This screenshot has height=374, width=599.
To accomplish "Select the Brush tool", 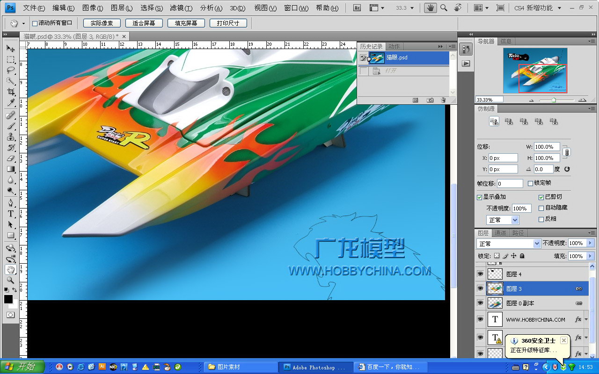I will click(10, 126).
